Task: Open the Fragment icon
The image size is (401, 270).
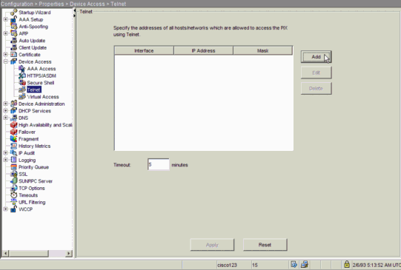Action: point(14,139)
